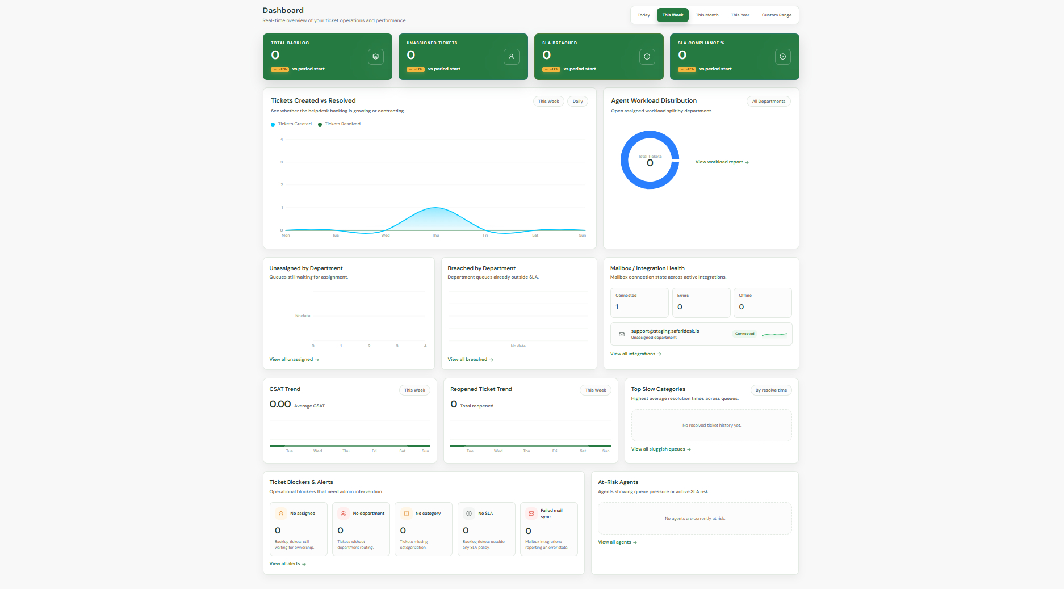Click the SLA Breached alert icon
The height and width of the screenshot is (589, 1064).
coord(647,57)
